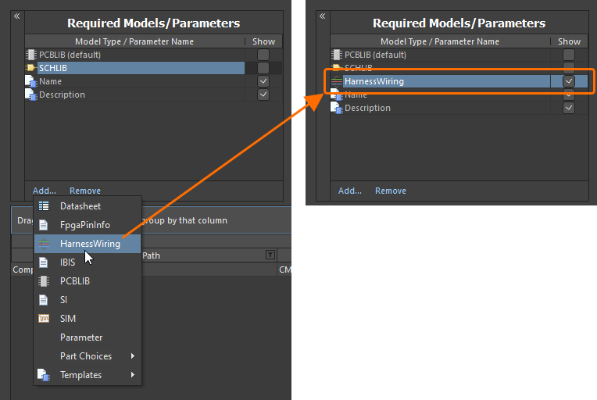Image resolution: width=597 pixels, height=400 pixels.
Task: Toggle Show for SCHLIB in left panel
Action: 263,68
